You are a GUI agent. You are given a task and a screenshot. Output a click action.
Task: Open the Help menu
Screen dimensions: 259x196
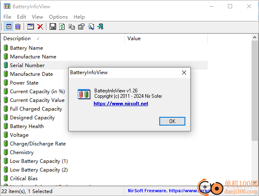79,17
